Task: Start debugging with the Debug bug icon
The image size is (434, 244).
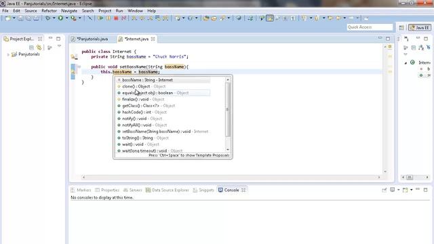Action: (x=48, y=18)
